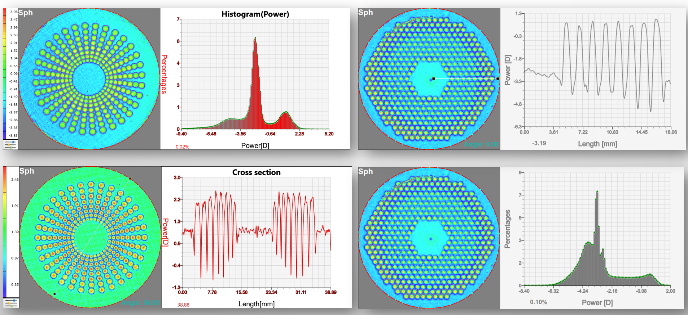Viewport: 688px width, 315px height.
Task: Click the 2.43 color scale value
Action: point(15,179)
